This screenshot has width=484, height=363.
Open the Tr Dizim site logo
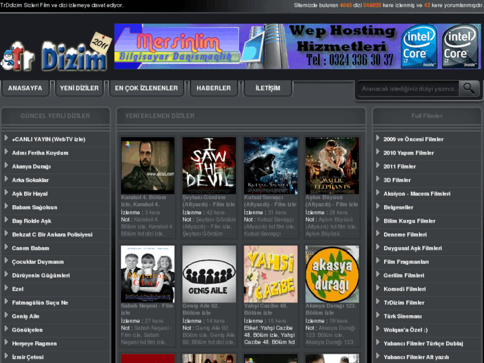[56, 53]
